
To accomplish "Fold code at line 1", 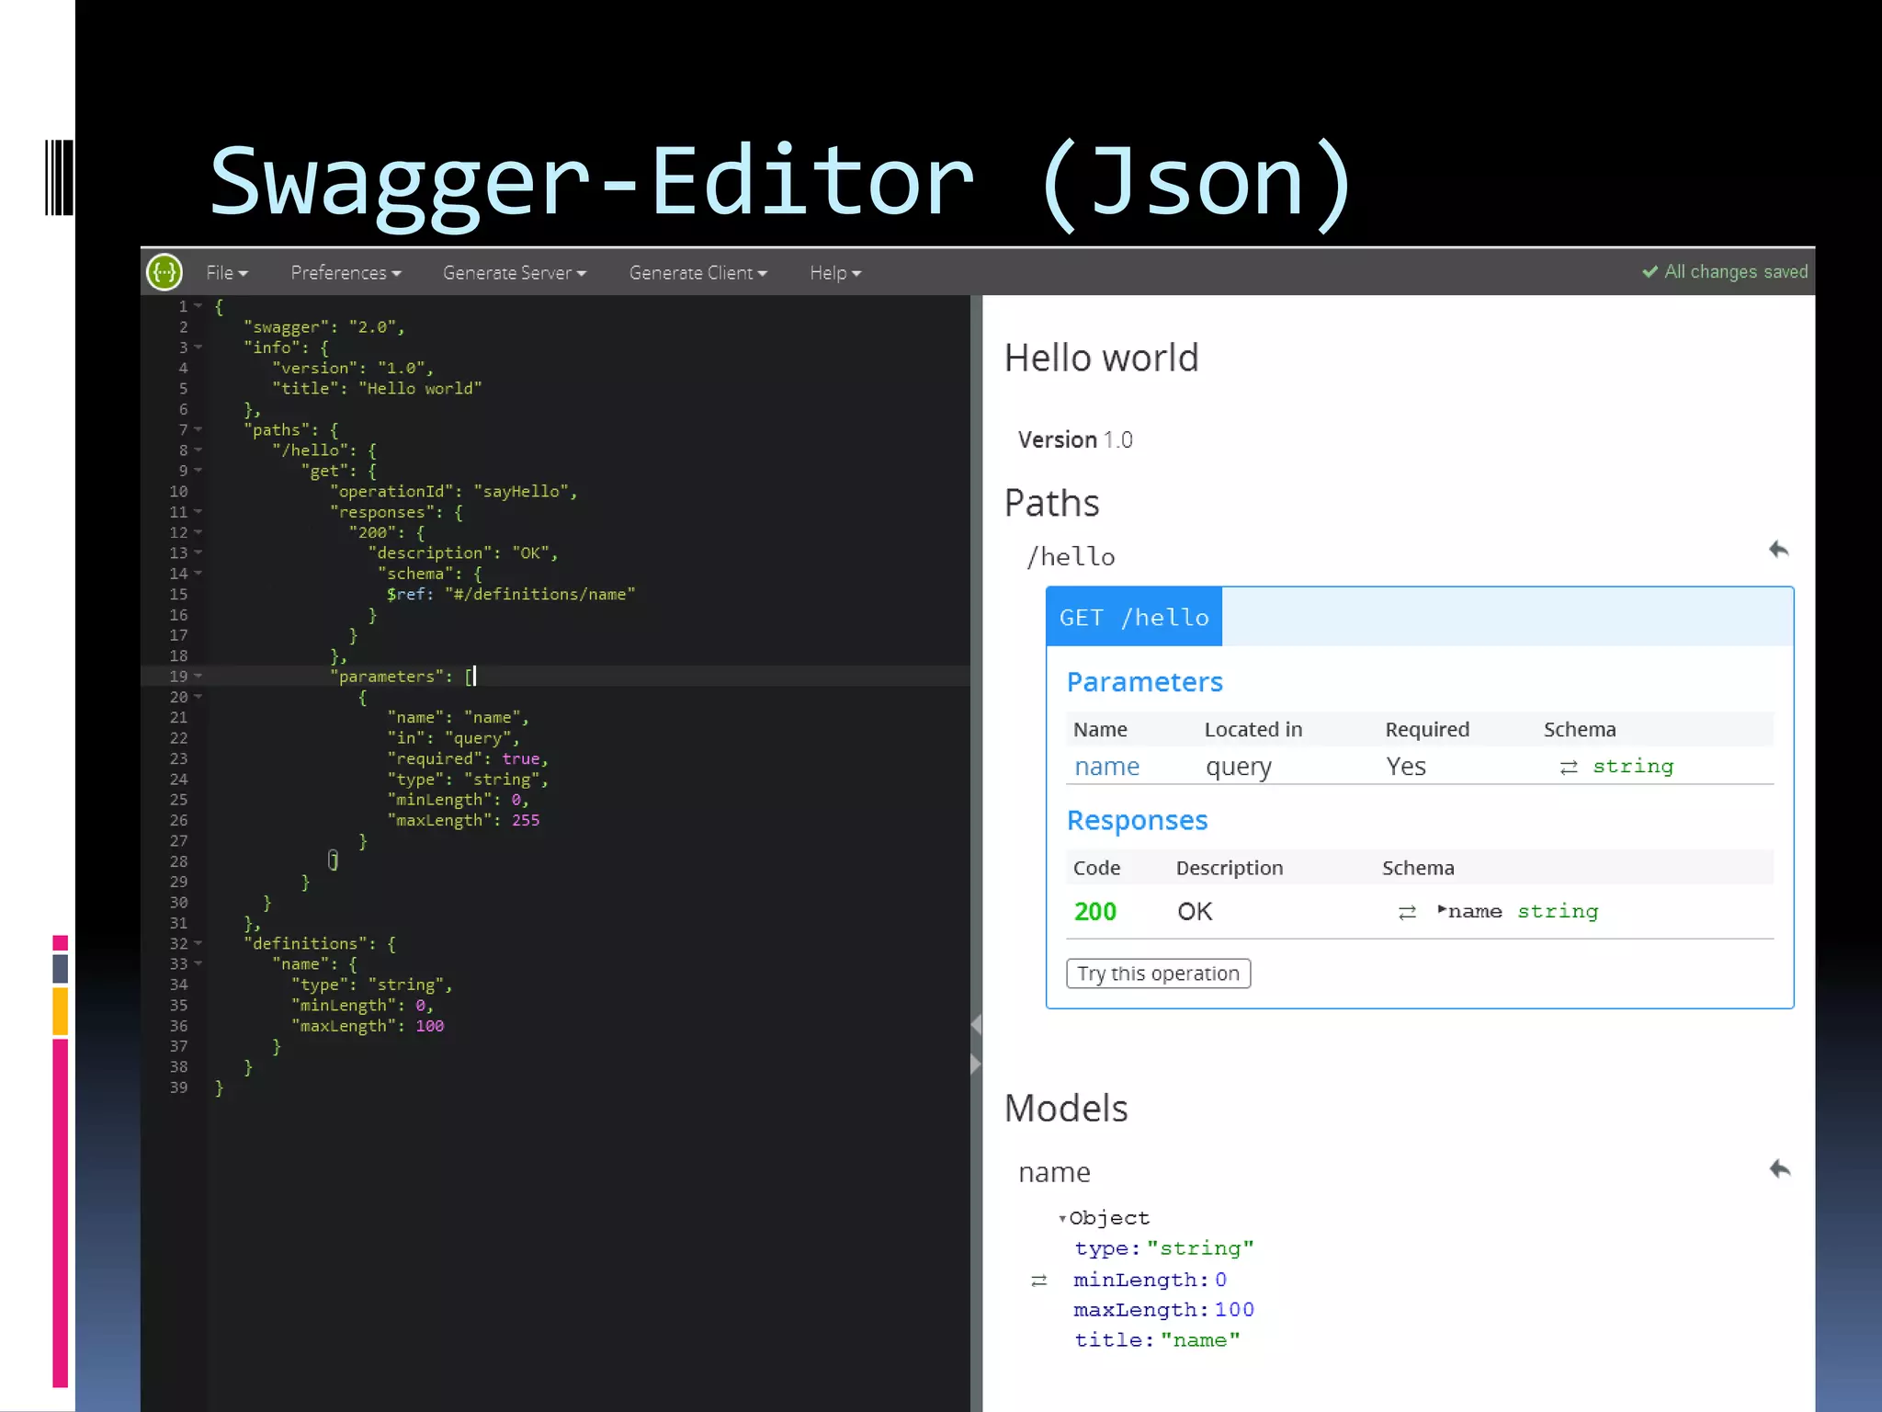I will tap(198, 306).
